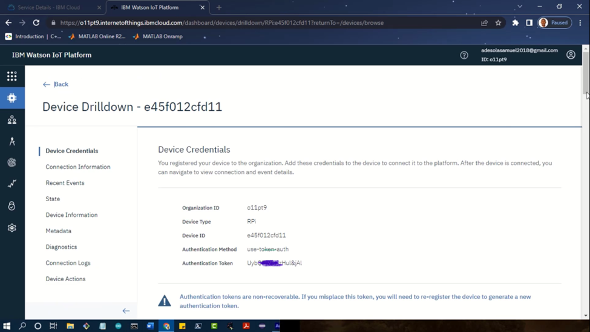Open Diagnostics section

pyautogui.click(x=61, y=247)
